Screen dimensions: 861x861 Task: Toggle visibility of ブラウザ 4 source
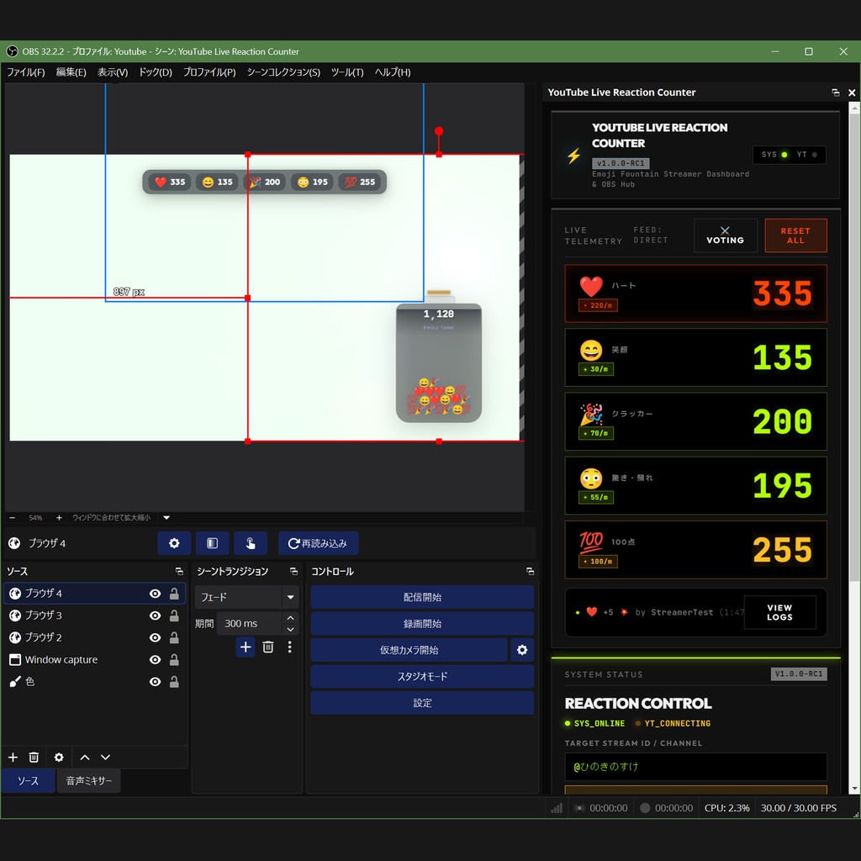point(156,593)
